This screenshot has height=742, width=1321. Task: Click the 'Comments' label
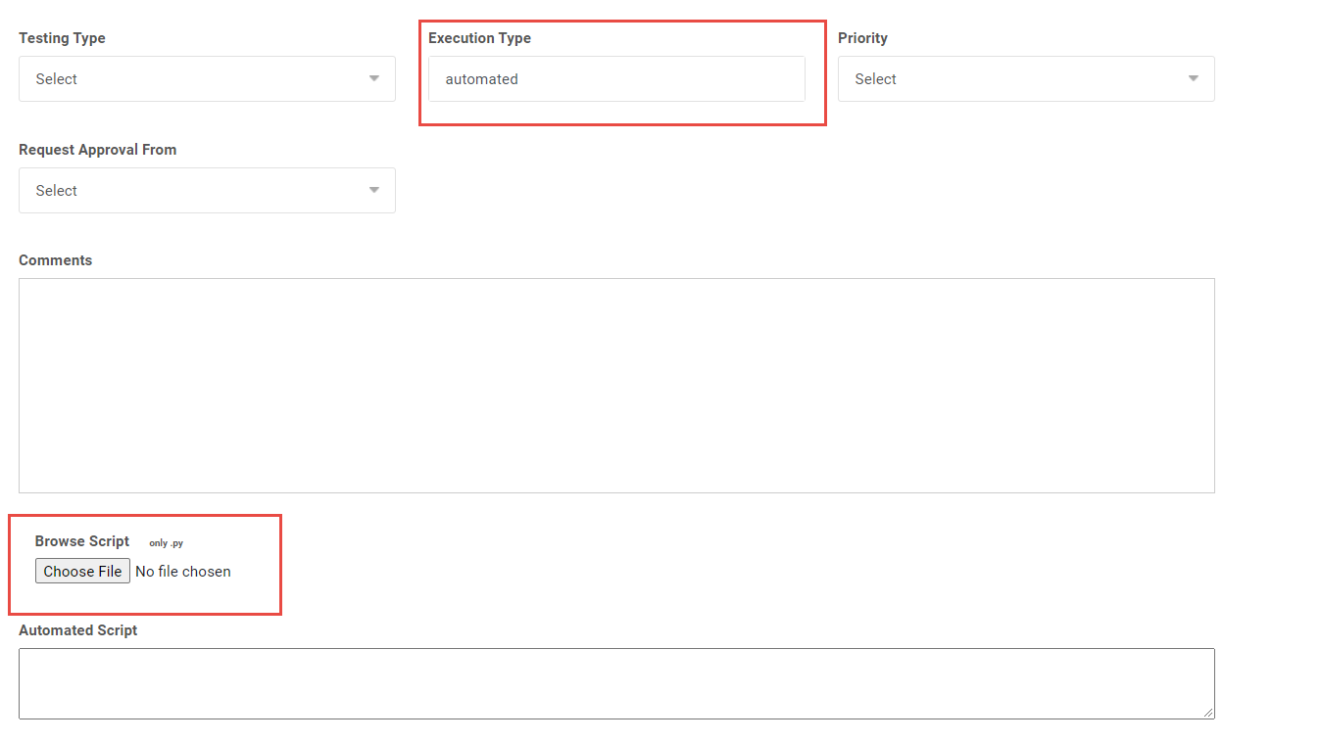point(56,260)
